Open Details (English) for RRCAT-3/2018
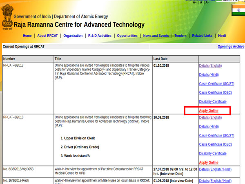This screenshot has height=184, width=245. point(210,65)
